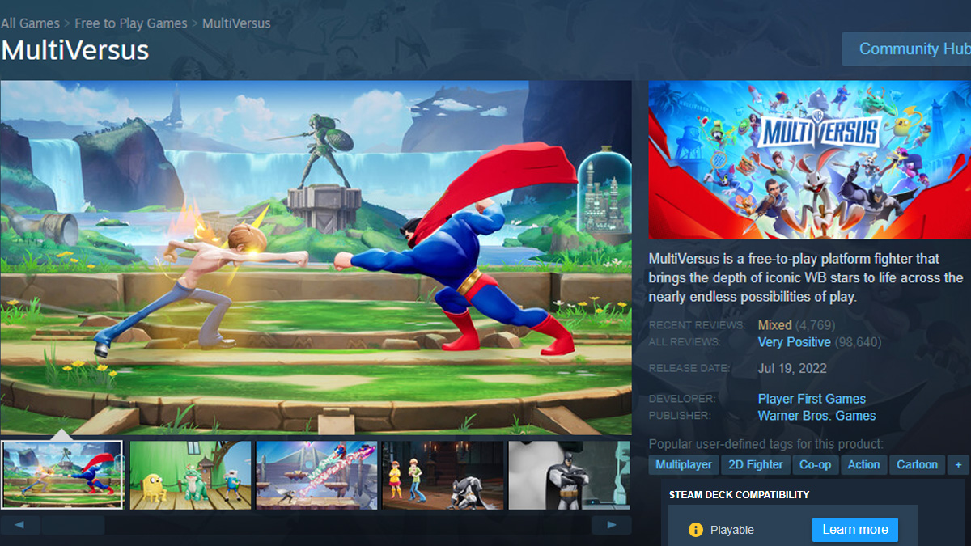This screenshot has width=971, height=546.
Task: Select the Multiplayer tag
Action: tap(684, 464)
